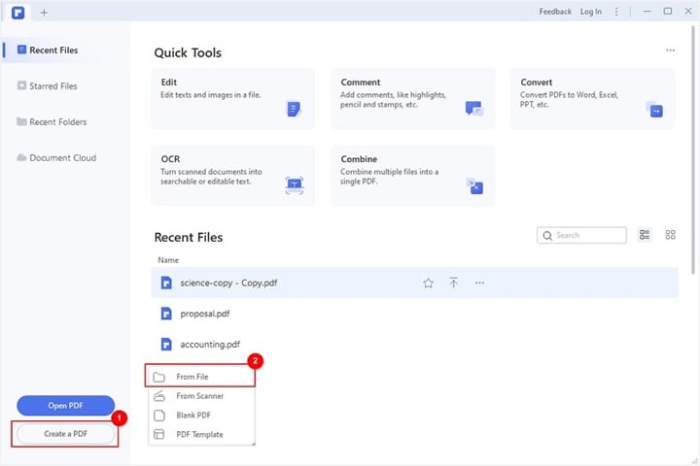Click the PDFelement app logo icon
The image size is (700, 466).
click(x=17, y=12)
